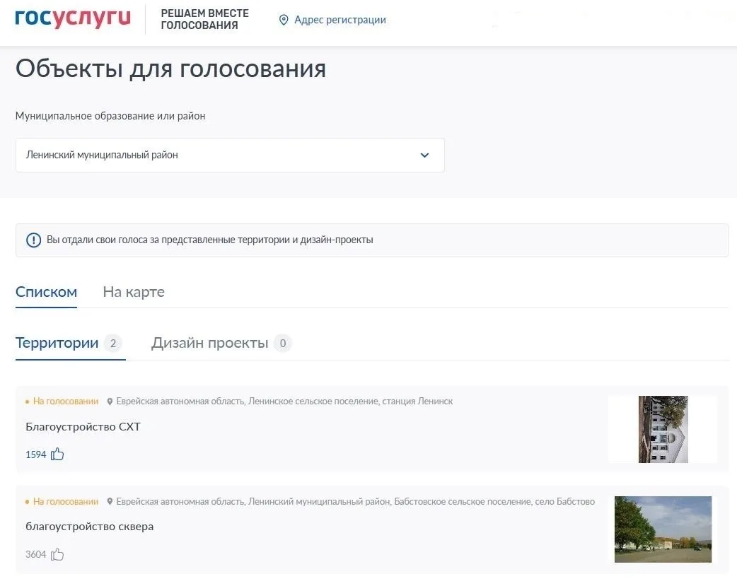
Task: Open Решаем вместе Голосования section link
Action: click(x=204, y=19)
